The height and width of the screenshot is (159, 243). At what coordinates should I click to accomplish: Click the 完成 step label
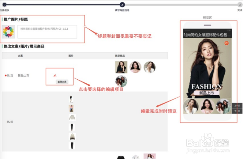240,10
